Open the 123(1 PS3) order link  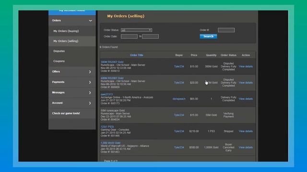click(x=107, y=127)
